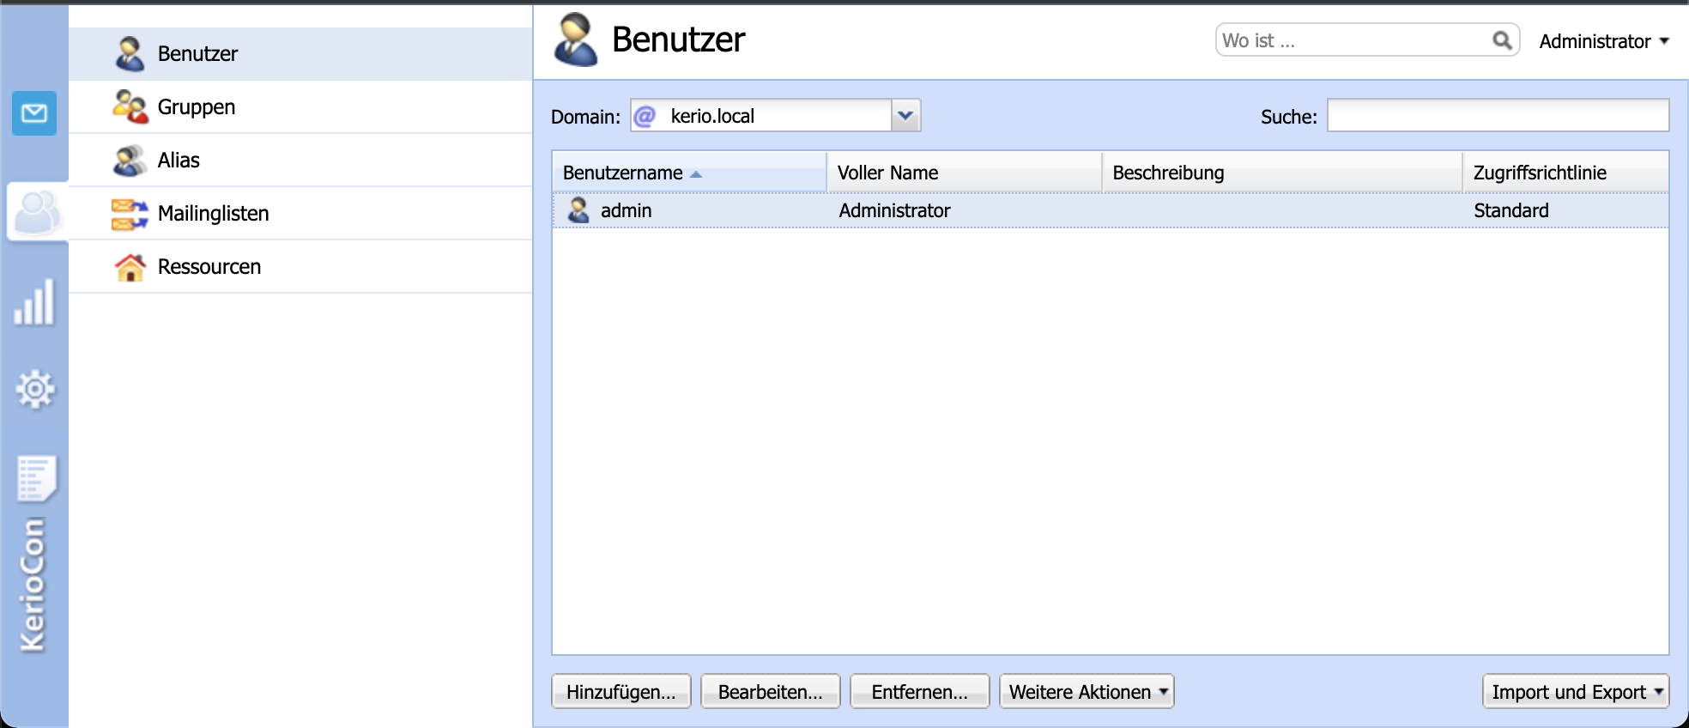
Task: Expand the Domain dropdown arrow
Action: [x=905, y=115]
